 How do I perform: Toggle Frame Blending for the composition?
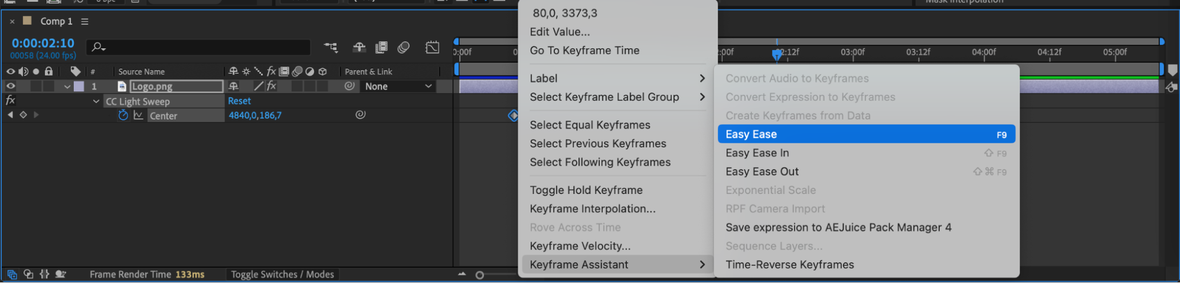tap(381, 47)
